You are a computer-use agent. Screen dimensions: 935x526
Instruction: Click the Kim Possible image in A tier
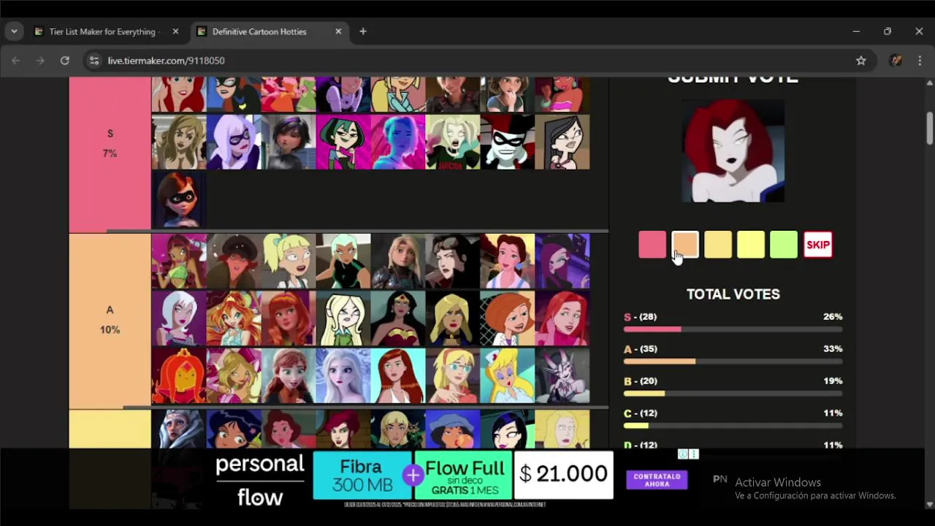coord(508,319)
